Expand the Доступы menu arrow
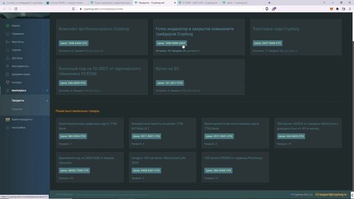This screenshot has width=354, height=199. click(x=43, y=58)
